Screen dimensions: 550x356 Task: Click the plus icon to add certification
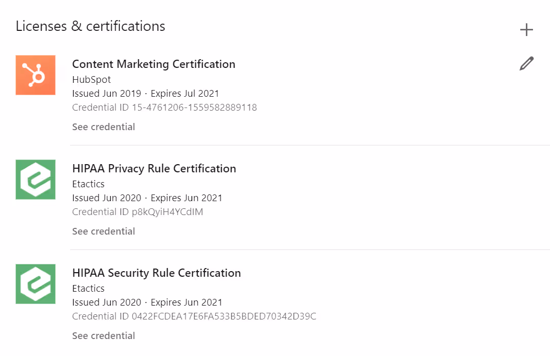tap(526, 30)
